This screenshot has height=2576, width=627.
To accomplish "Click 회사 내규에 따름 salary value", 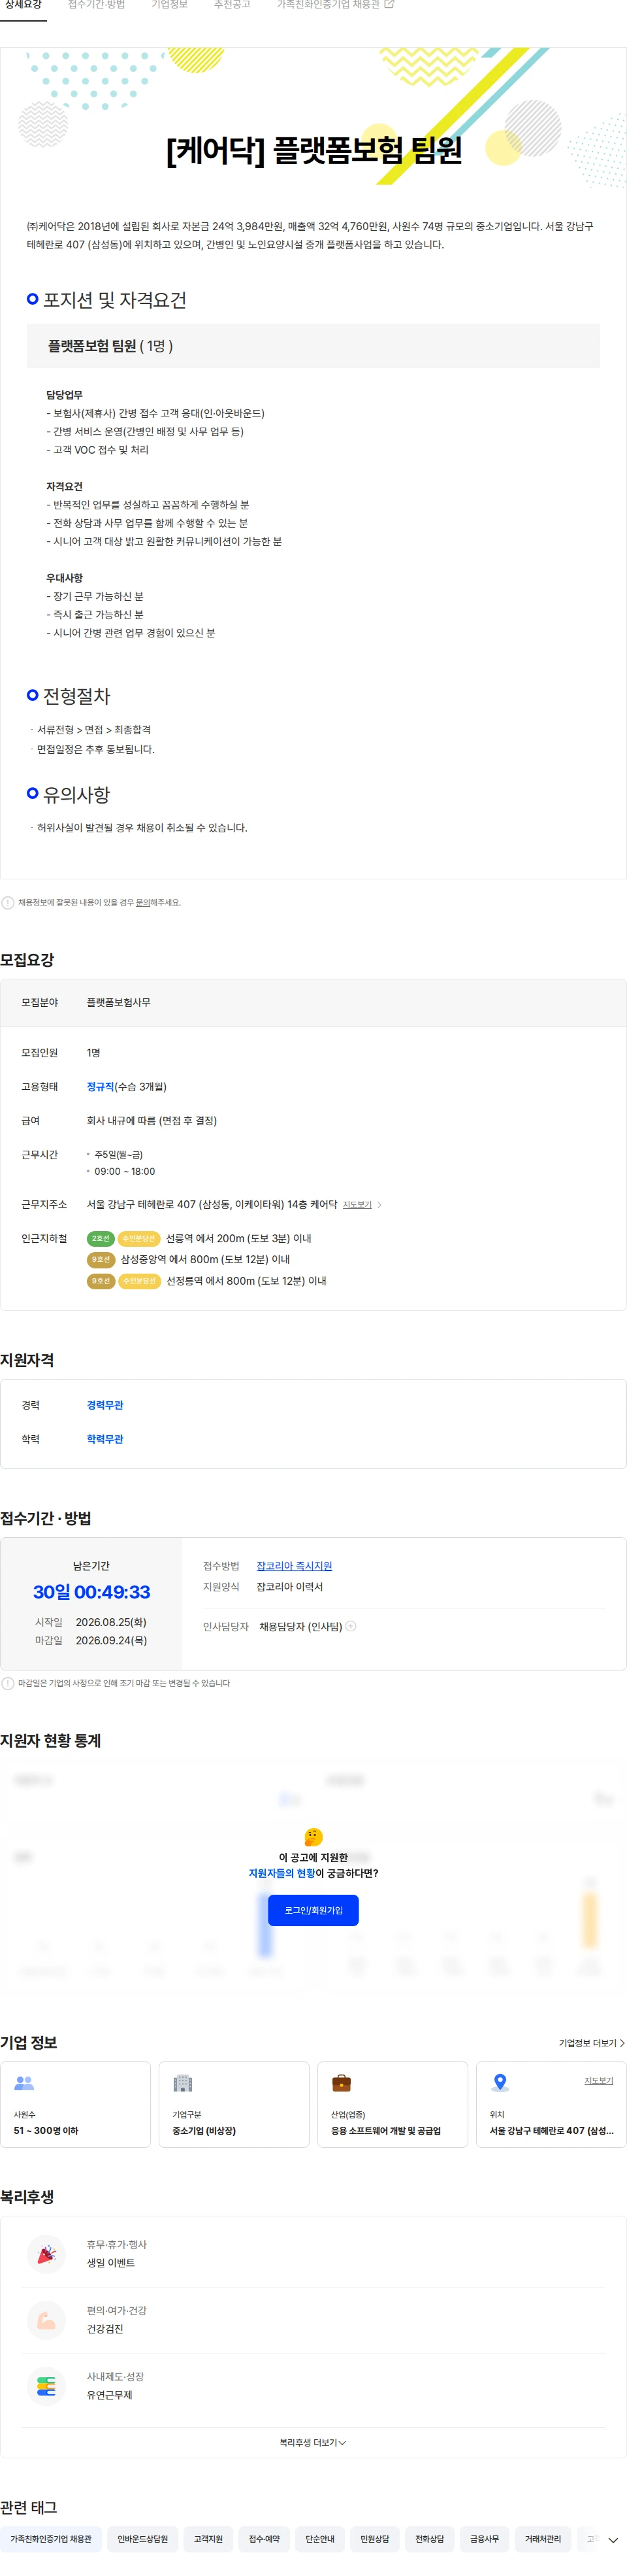I will [x=152, y=1121].
